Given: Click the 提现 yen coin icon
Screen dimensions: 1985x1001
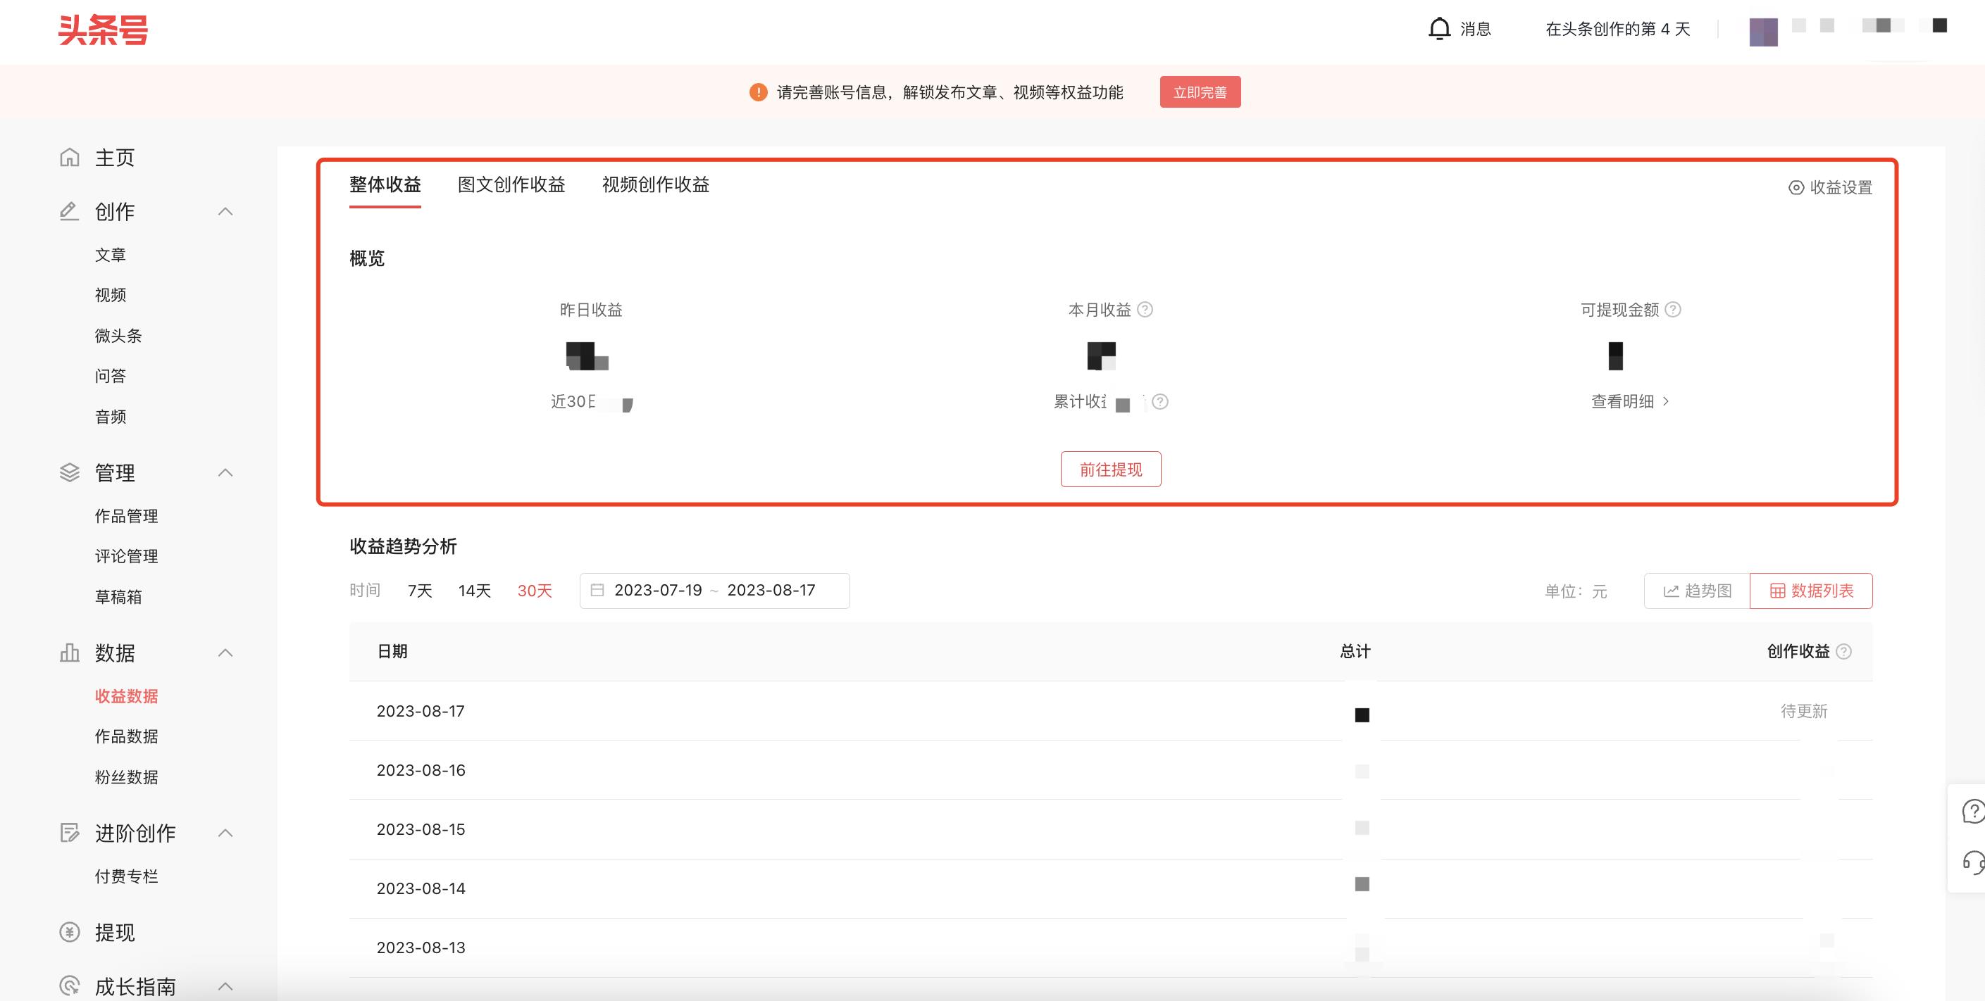Looking at the screenshot, I should 69,933.
